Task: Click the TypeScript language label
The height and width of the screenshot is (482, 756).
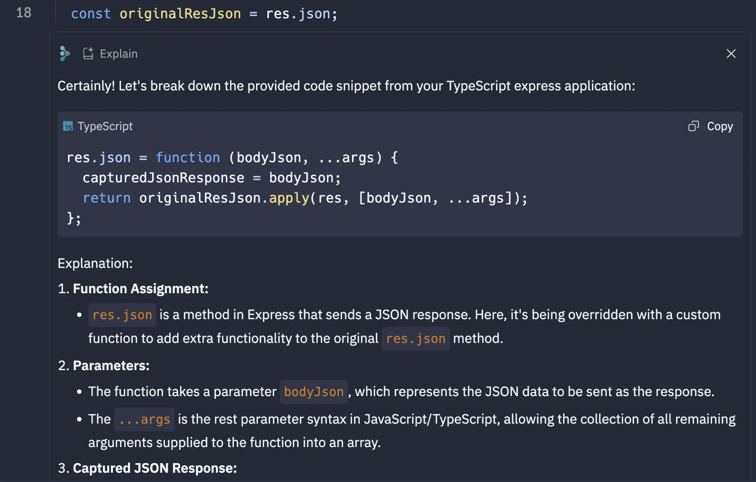Action: coord(105,127)
